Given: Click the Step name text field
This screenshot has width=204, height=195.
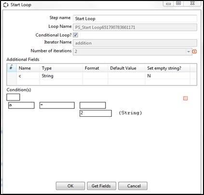Looking at the screenshot, I should tap(135, 19).
